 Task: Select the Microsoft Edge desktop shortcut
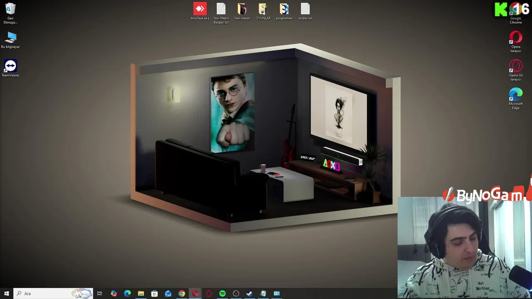[x=516, y=99]
